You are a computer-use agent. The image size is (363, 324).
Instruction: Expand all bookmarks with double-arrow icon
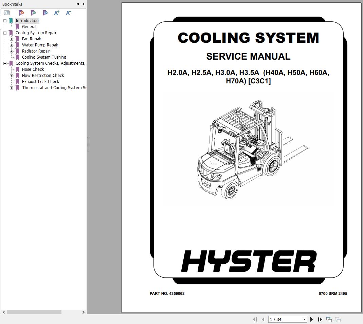click(78, 4)
